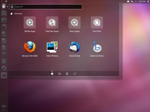
Task: Open Home Folder from the launcher
Action: pos(4,20)
